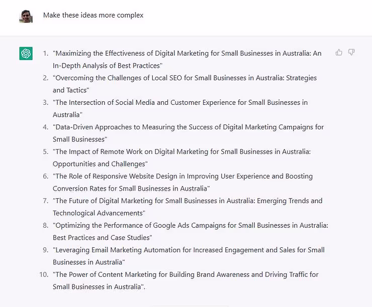Click the thumbs up icon
This screenshot has height=307, width=372.
(339, 52)
